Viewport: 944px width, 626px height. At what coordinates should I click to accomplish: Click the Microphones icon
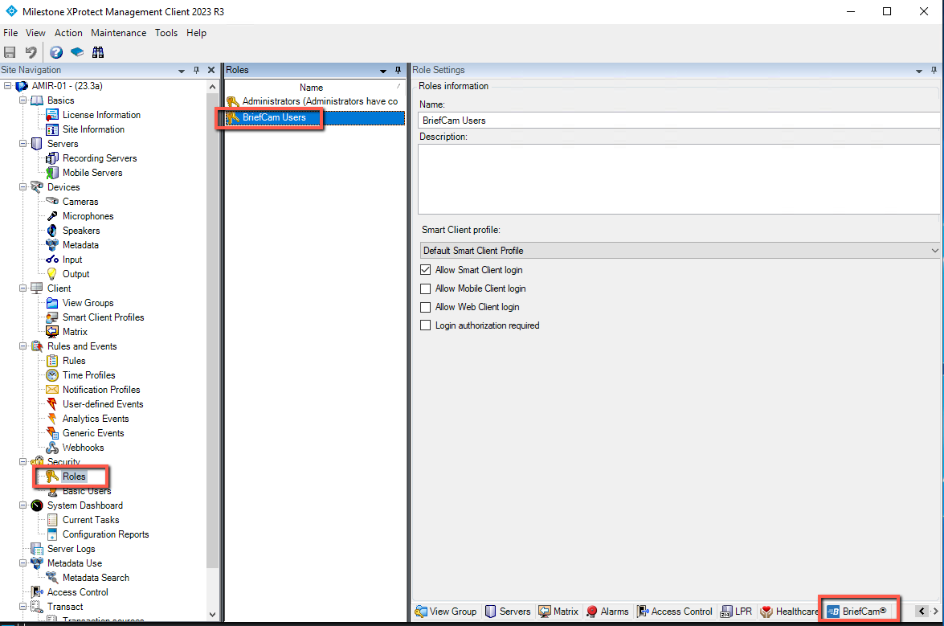click(x=52, y=216)
